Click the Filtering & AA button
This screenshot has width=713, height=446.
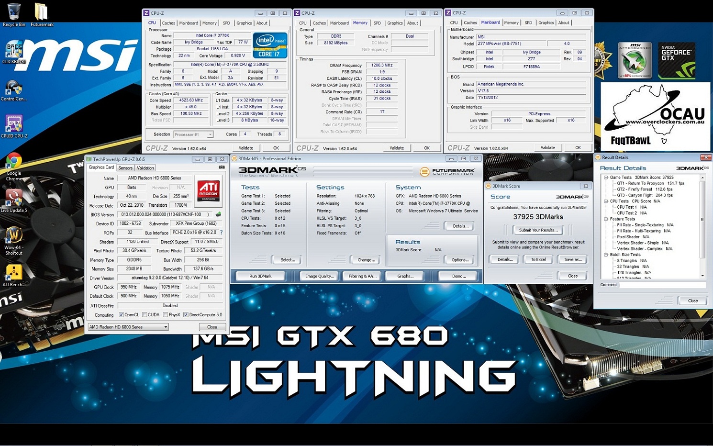362,276
